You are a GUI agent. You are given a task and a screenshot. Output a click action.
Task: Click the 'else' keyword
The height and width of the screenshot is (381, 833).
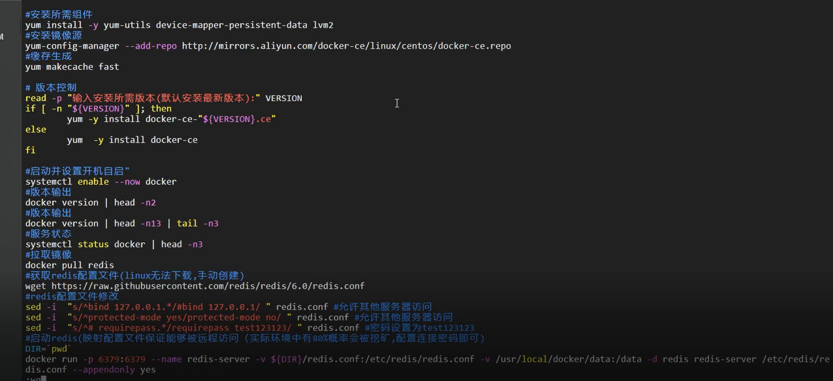tap(36, 129)
